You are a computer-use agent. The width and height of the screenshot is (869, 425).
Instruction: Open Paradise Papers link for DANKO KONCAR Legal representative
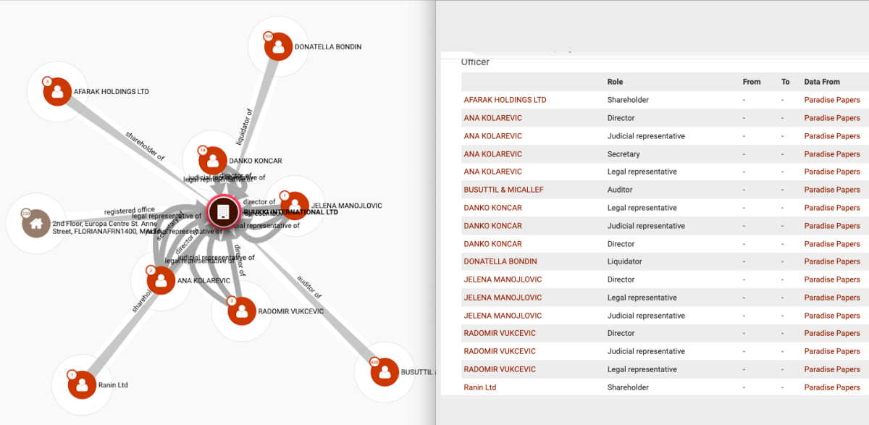832,208
